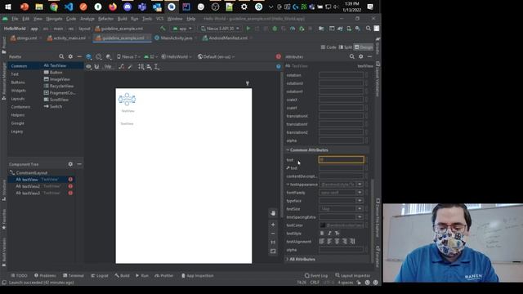Switch to Split view mode

pos(346,47)
